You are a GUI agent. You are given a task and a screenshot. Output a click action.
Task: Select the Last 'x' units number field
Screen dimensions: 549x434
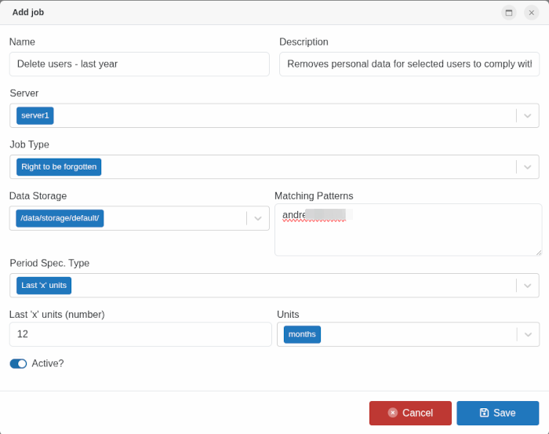tap(140, 334)
